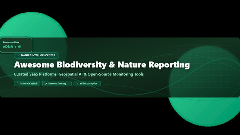Open the eDNA Analytics tag
Viewport: 240px width, 135px height.
[87, 84]
